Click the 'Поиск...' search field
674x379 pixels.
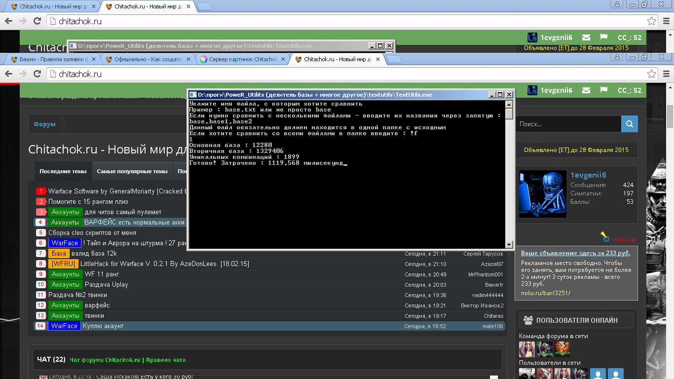point(568,124)
